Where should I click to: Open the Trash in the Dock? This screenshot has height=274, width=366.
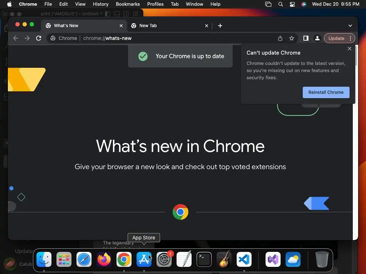coord(322,259)
